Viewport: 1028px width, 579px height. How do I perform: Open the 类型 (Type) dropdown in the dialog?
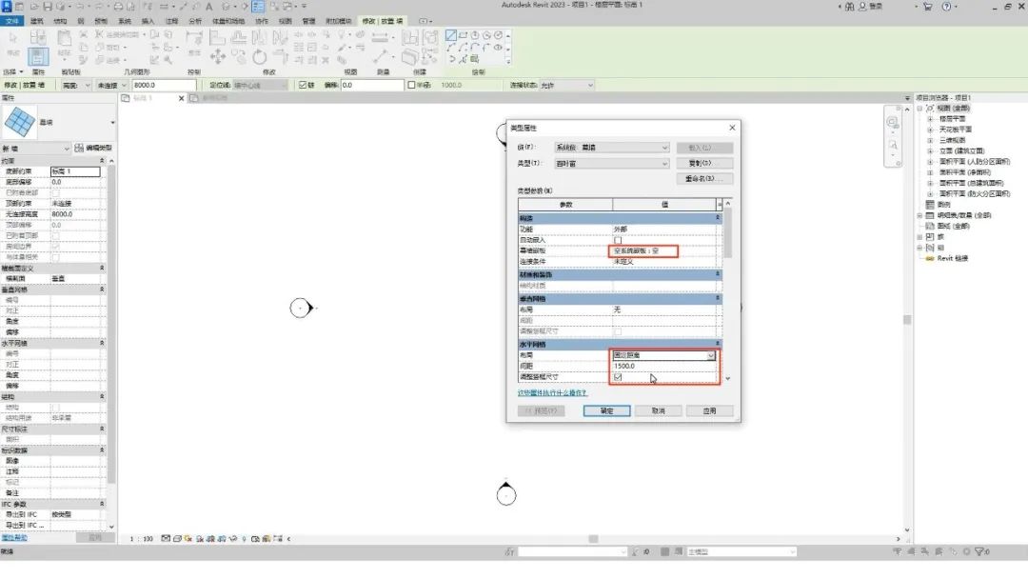pos(612,163)
